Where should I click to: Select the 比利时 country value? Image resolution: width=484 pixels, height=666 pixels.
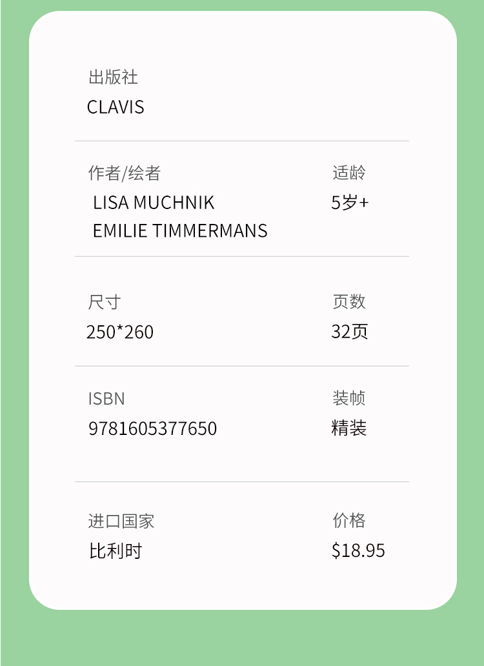[116, 551]
